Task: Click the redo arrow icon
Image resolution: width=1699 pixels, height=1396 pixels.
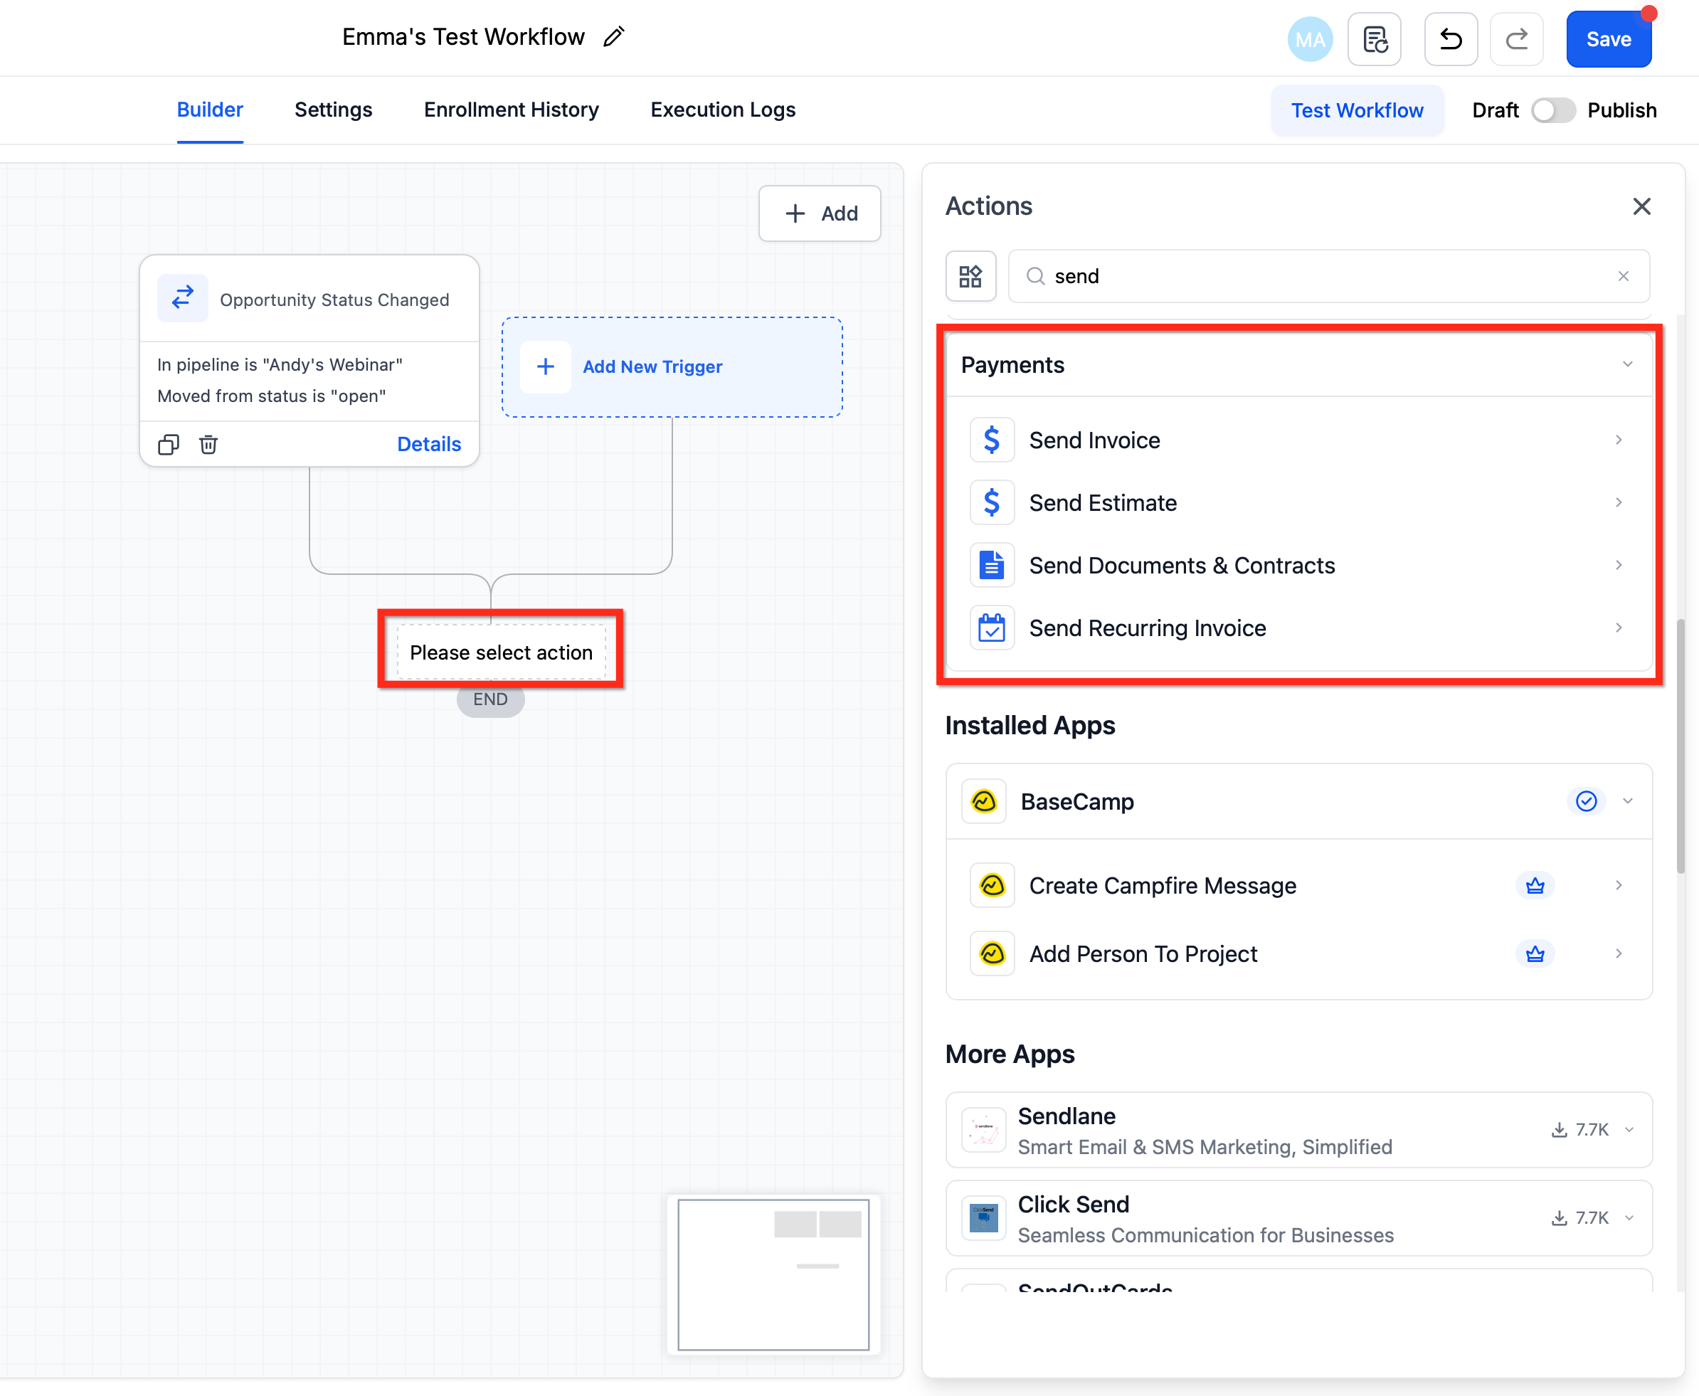Action: [x=1516, y=39]
